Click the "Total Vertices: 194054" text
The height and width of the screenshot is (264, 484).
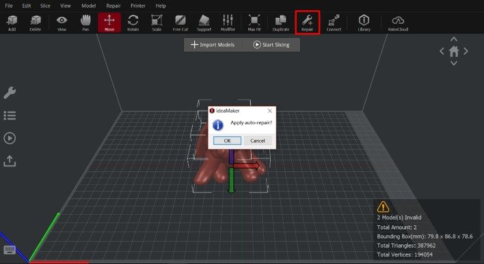[405, 254]
